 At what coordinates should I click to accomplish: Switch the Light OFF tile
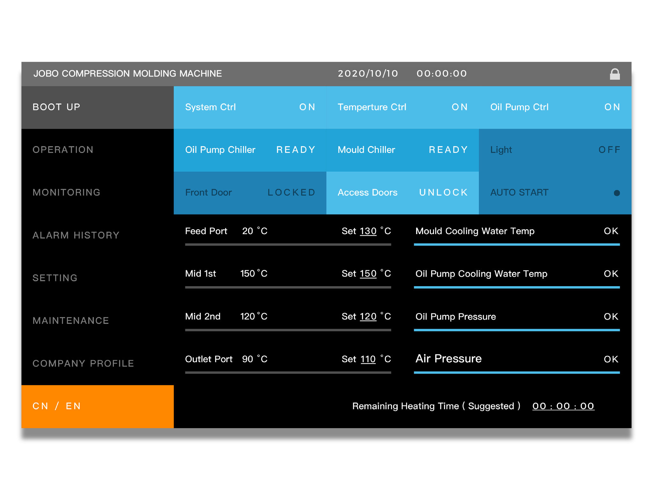click(555, 150)
